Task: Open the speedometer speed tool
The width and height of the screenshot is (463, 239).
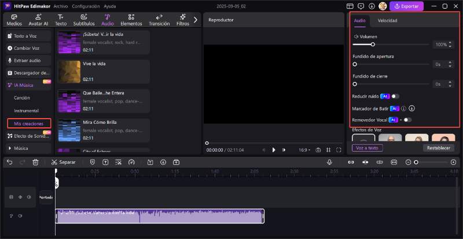Action: click(x=131, y=162)
